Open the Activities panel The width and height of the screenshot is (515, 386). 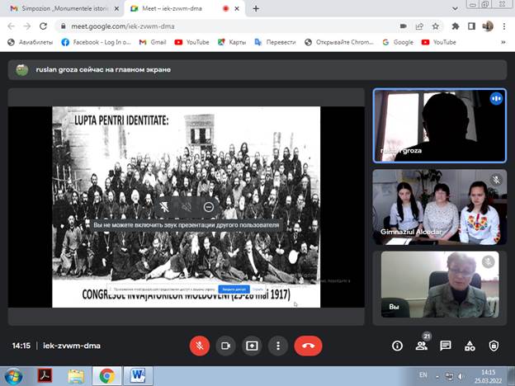470,346
